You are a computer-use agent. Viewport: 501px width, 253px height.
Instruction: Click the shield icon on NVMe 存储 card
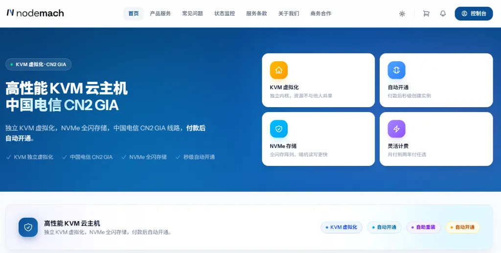click(278, 129)
